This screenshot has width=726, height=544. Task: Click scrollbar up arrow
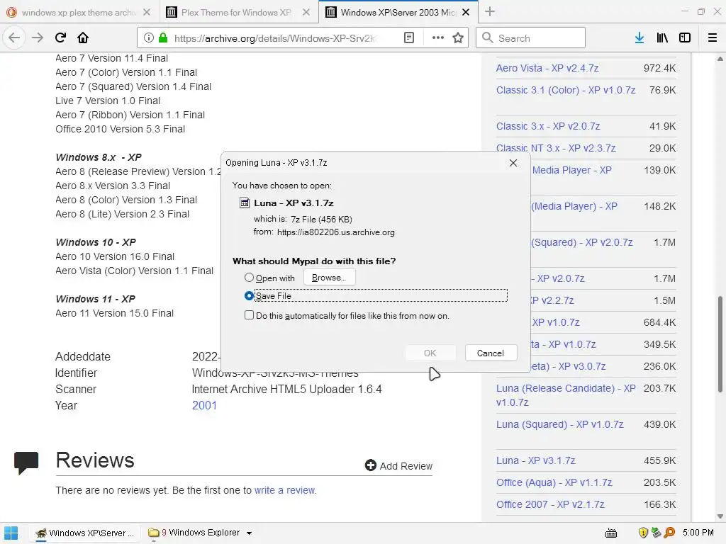point(720,59)
